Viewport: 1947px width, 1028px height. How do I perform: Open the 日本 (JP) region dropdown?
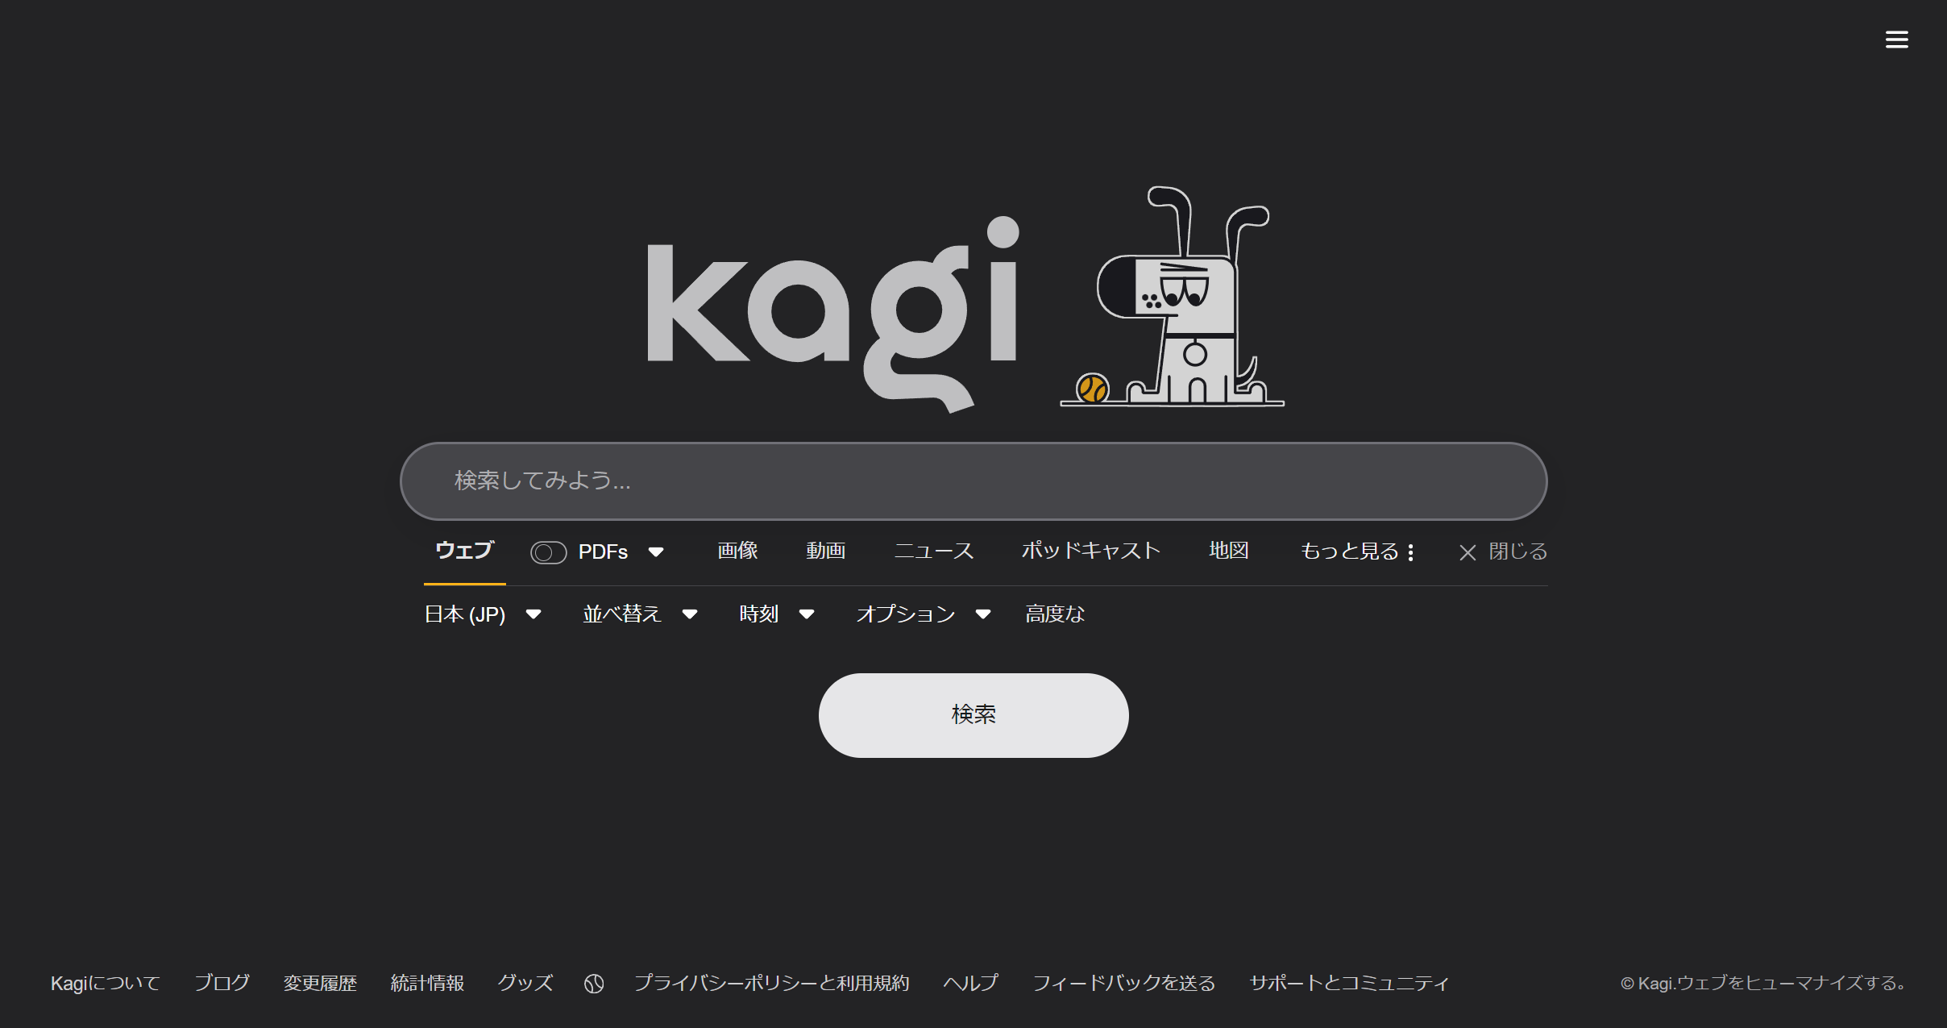coord(482,614)
